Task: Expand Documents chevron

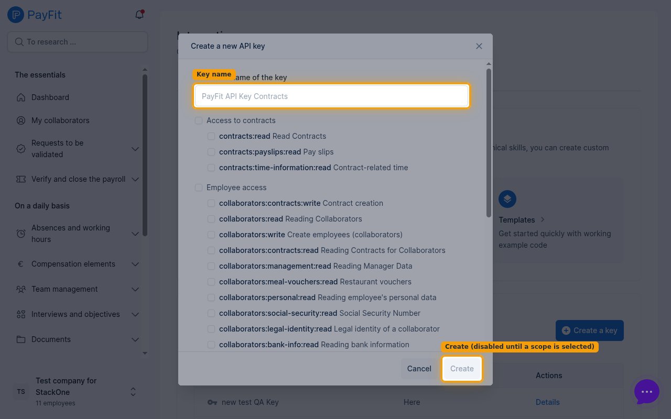Action: pos(135,339)
